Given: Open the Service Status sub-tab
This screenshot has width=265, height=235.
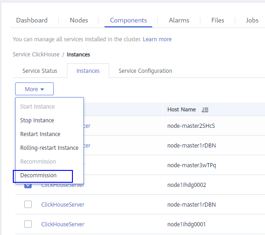Looking at the screenshot, I should click(x=40, y=71).
